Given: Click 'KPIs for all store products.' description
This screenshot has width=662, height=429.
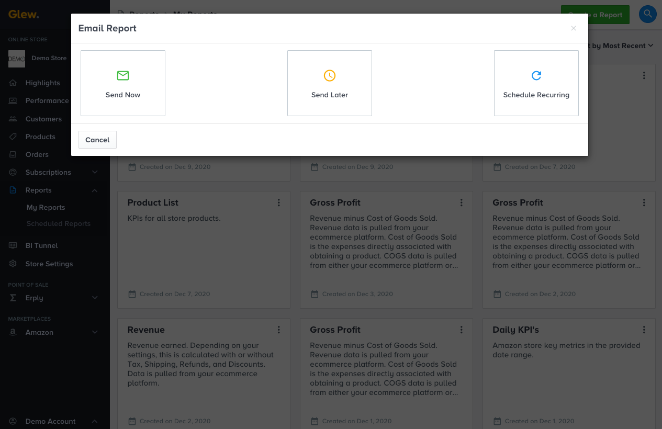Looking at the screenshot, I should 174,218.
